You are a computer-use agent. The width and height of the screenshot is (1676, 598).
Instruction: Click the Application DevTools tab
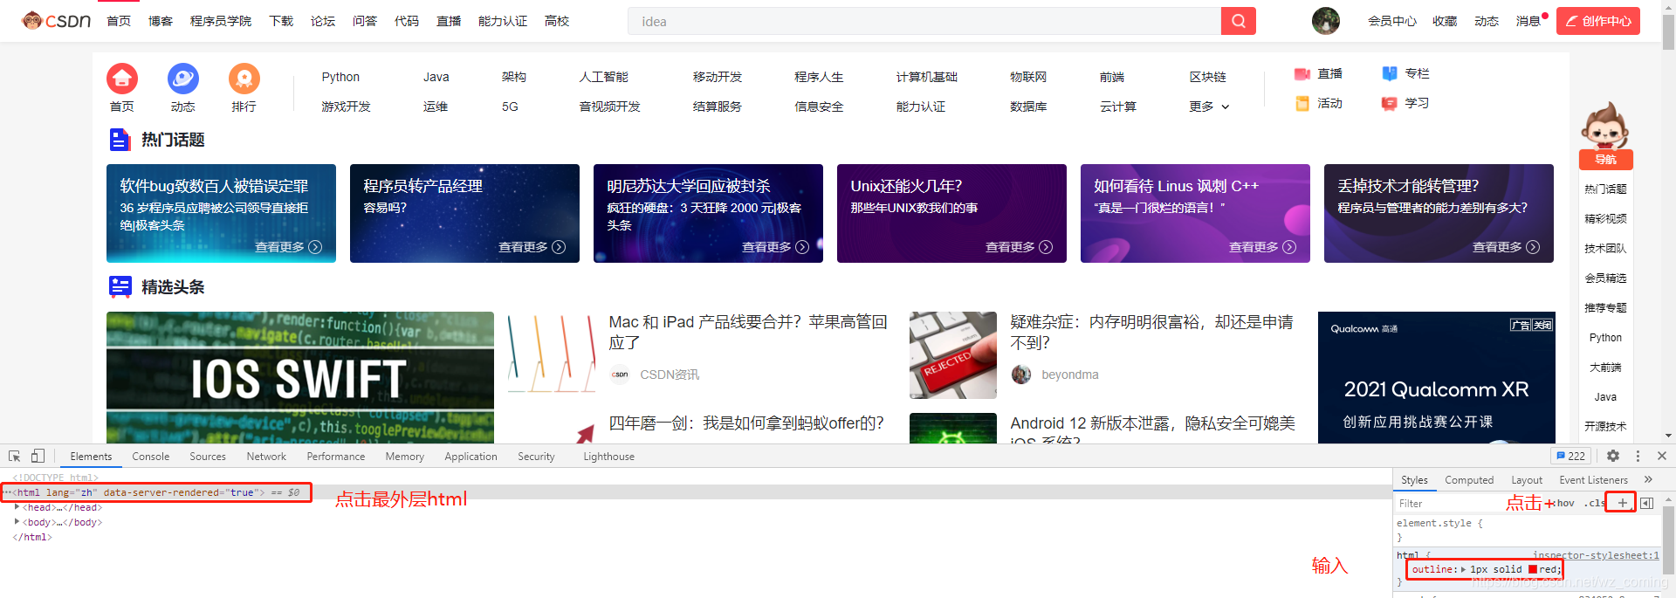pos(471,456)
